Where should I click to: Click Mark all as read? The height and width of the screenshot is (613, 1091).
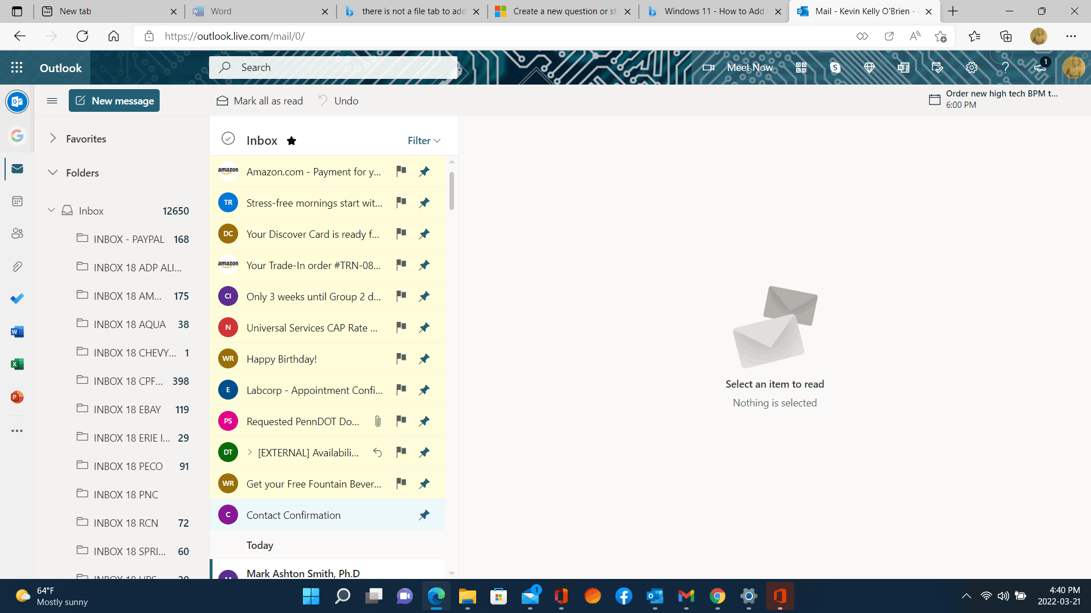(260, 100)
